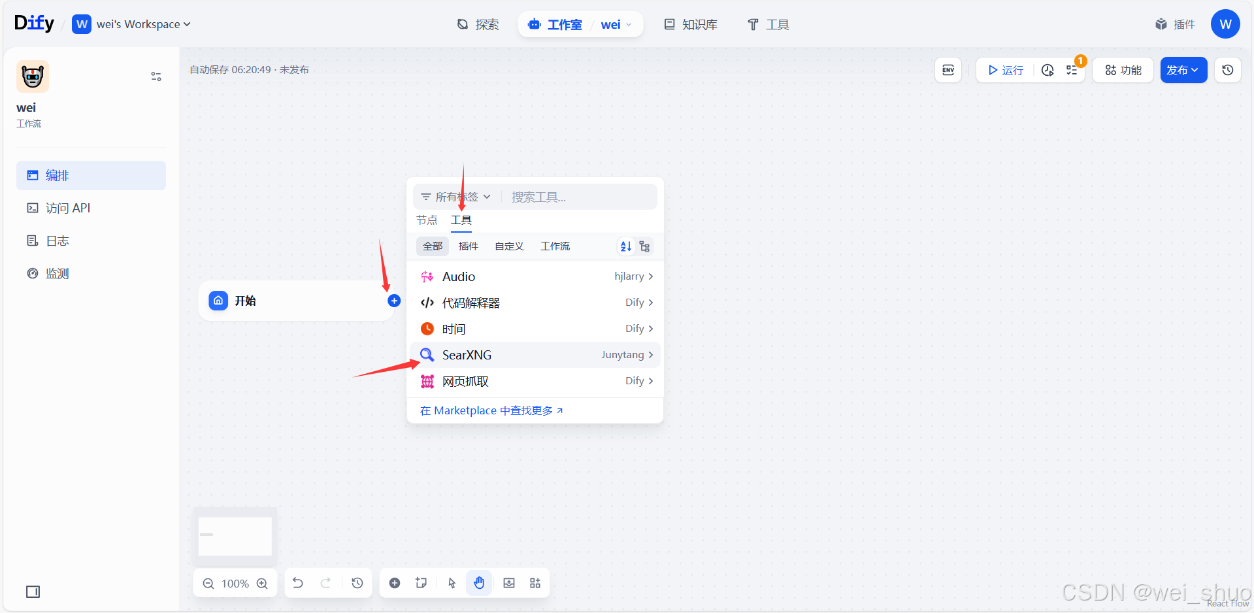Open the ENV environment variables panel
Screen dimensions: 1254x613
point(948,70)
